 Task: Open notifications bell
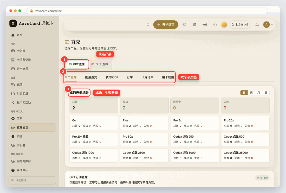pyautogui.click(x=257, y=24)
